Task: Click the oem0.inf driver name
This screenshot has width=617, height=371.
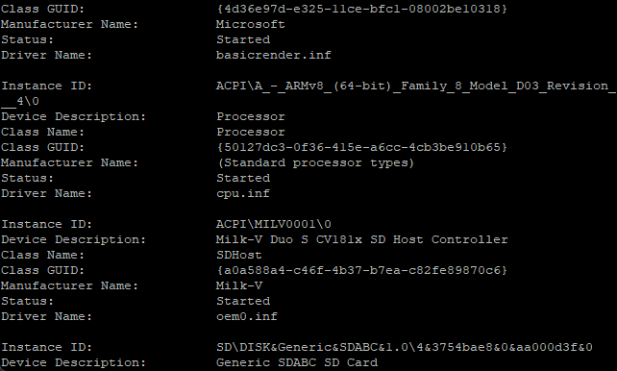Action: (247, 316)
